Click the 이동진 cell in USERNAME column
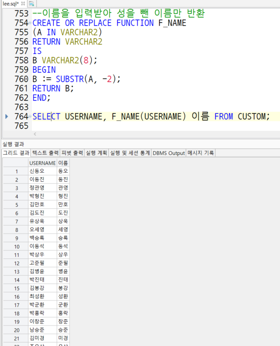The width and height of the screenshot is (280, 346). pos(42,179)
